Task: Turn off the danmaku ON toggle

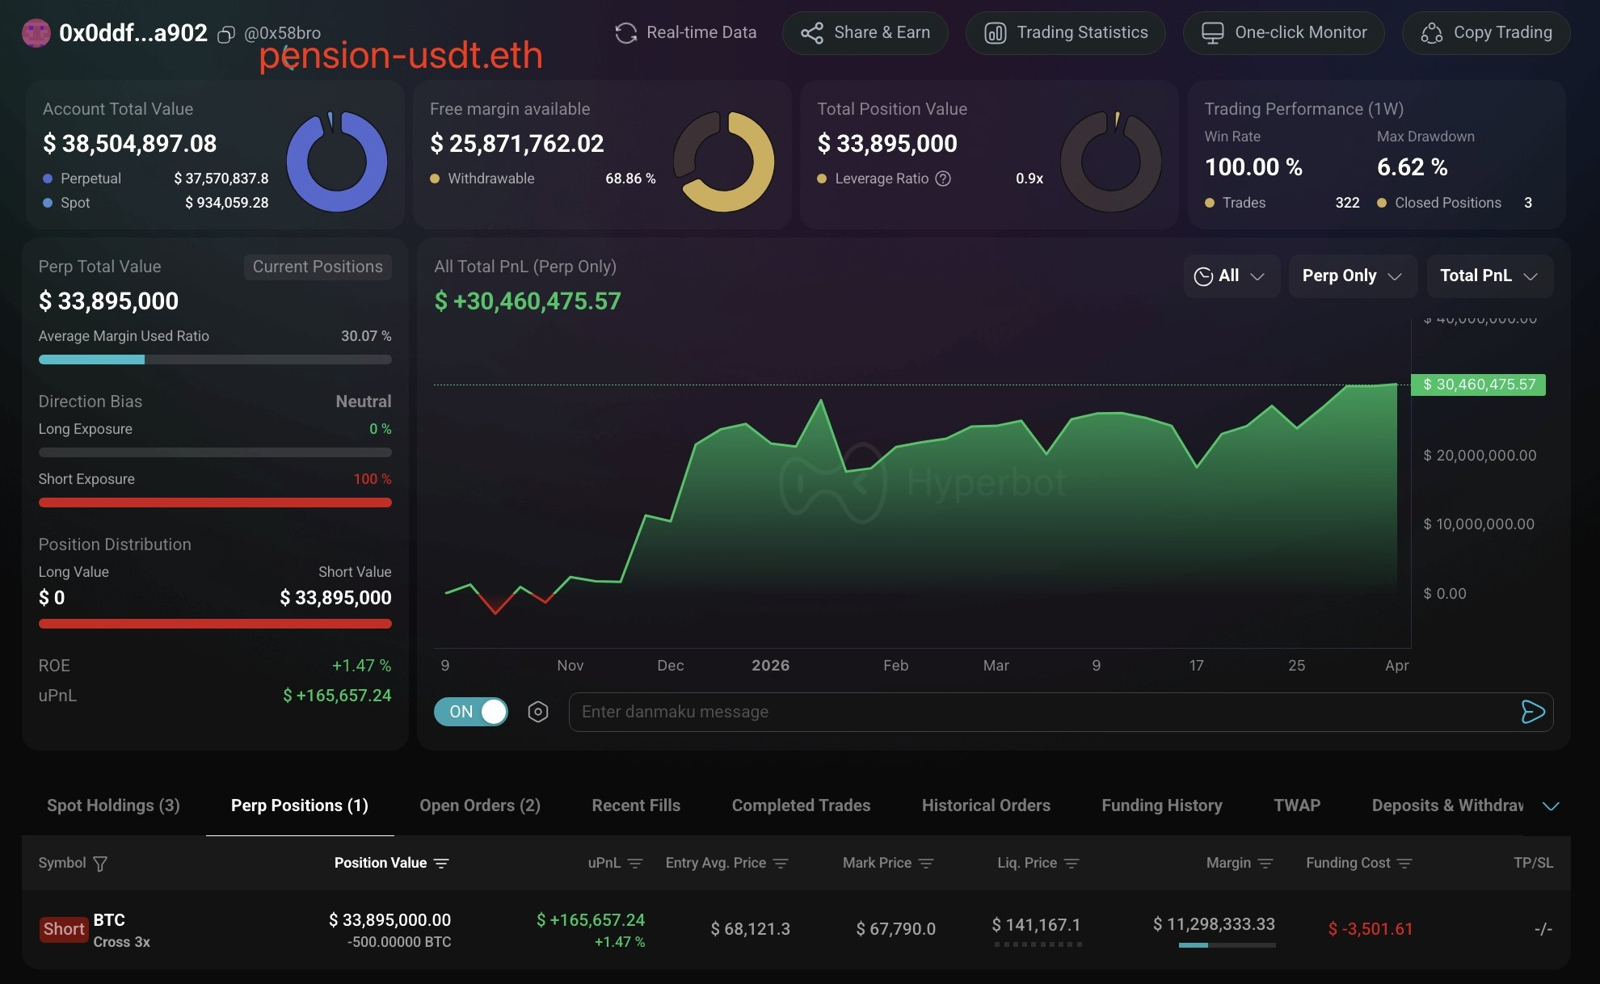Action: pos(471,712)
